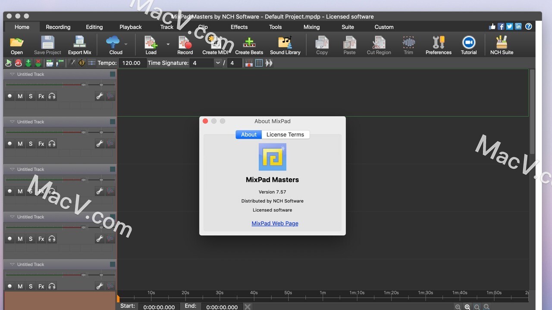
Task: Open the Sound Library
Action: pos(285,45)
